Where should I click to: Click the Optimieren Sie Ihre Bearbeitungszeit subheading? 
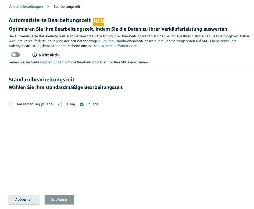(x=118, y=29)
